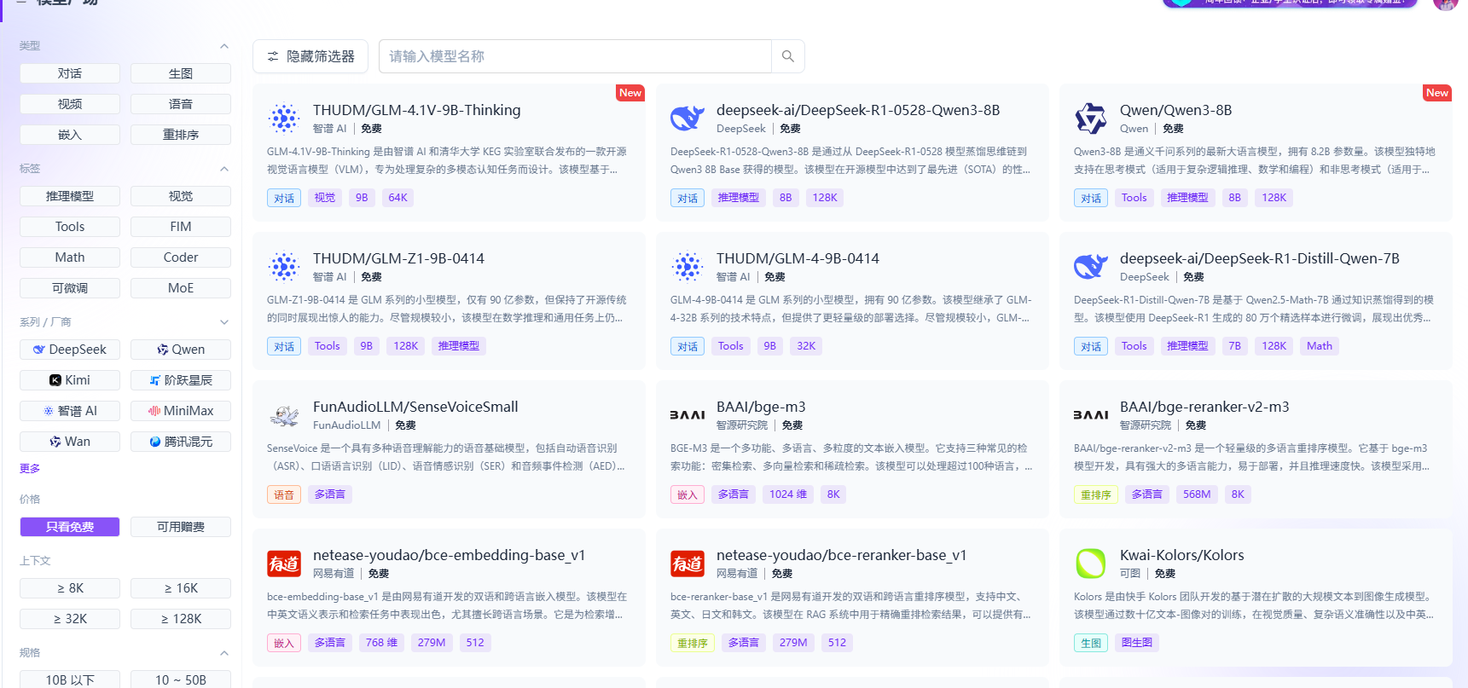Click the BAAI/bge-m3 logo
Viewport: 1468px width, 688px height.
coord(688,415)
